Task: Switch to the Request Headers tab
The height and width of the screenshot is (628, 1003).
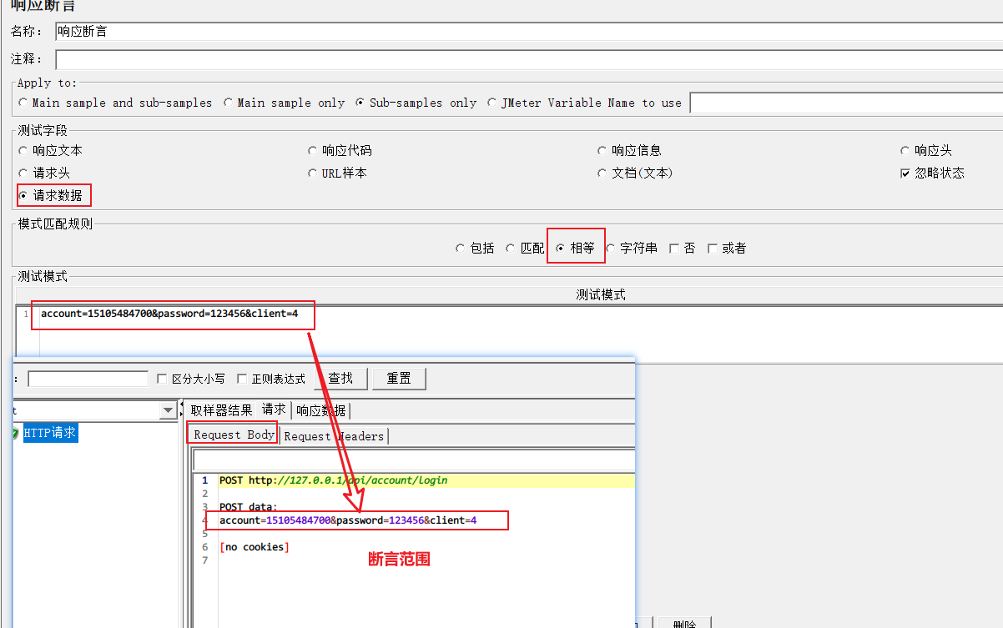Action: pos(334,436)
